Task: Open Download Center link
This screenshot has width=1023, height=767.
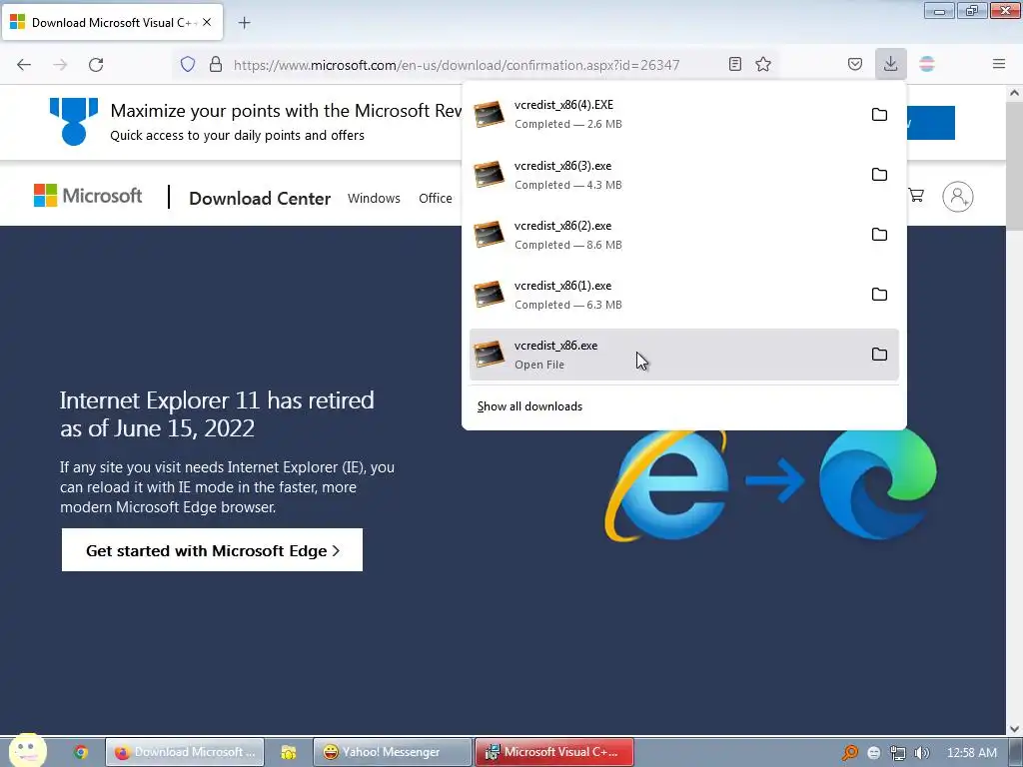Action: tap(260, 199)
